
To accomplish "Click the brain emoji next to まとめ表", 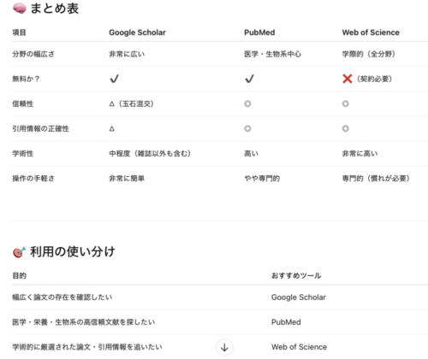I will tap(20, 9).
